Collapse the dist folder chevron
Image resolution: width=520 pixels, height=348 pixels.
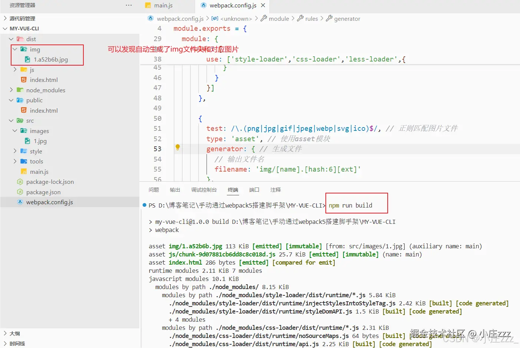click(x=11, y=39)
